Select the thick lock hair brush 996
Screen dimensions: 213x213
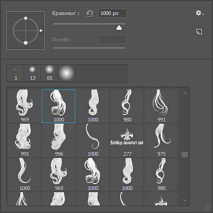tap(59, 140)
